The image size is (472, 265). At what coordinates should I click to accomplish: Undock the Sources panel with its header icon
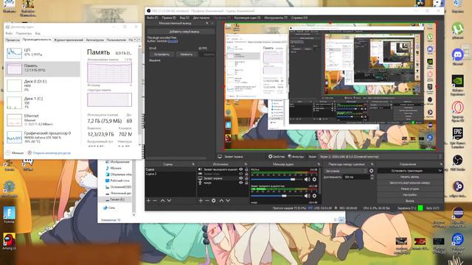[x=246, y=164]
